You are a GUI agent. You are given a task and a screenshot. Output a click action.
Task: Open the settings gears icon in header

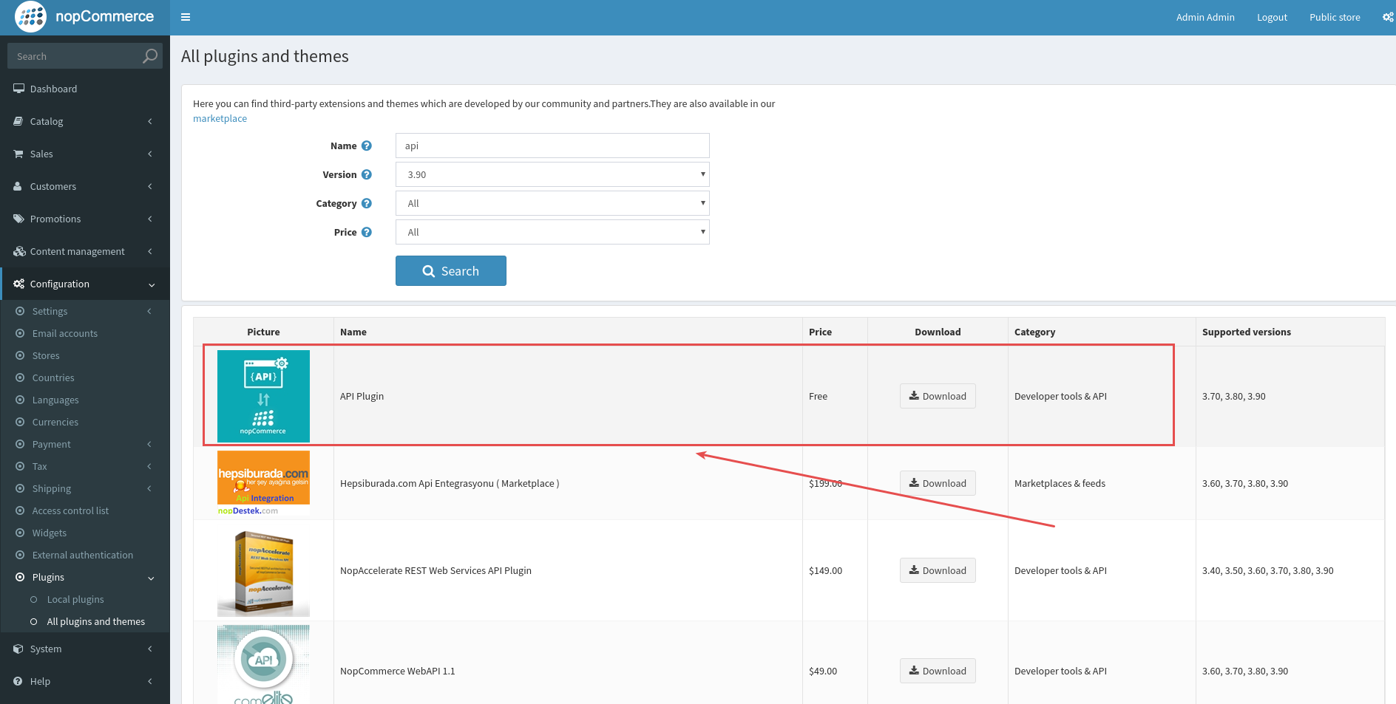pyautogui.click(x=1388, y=17)
